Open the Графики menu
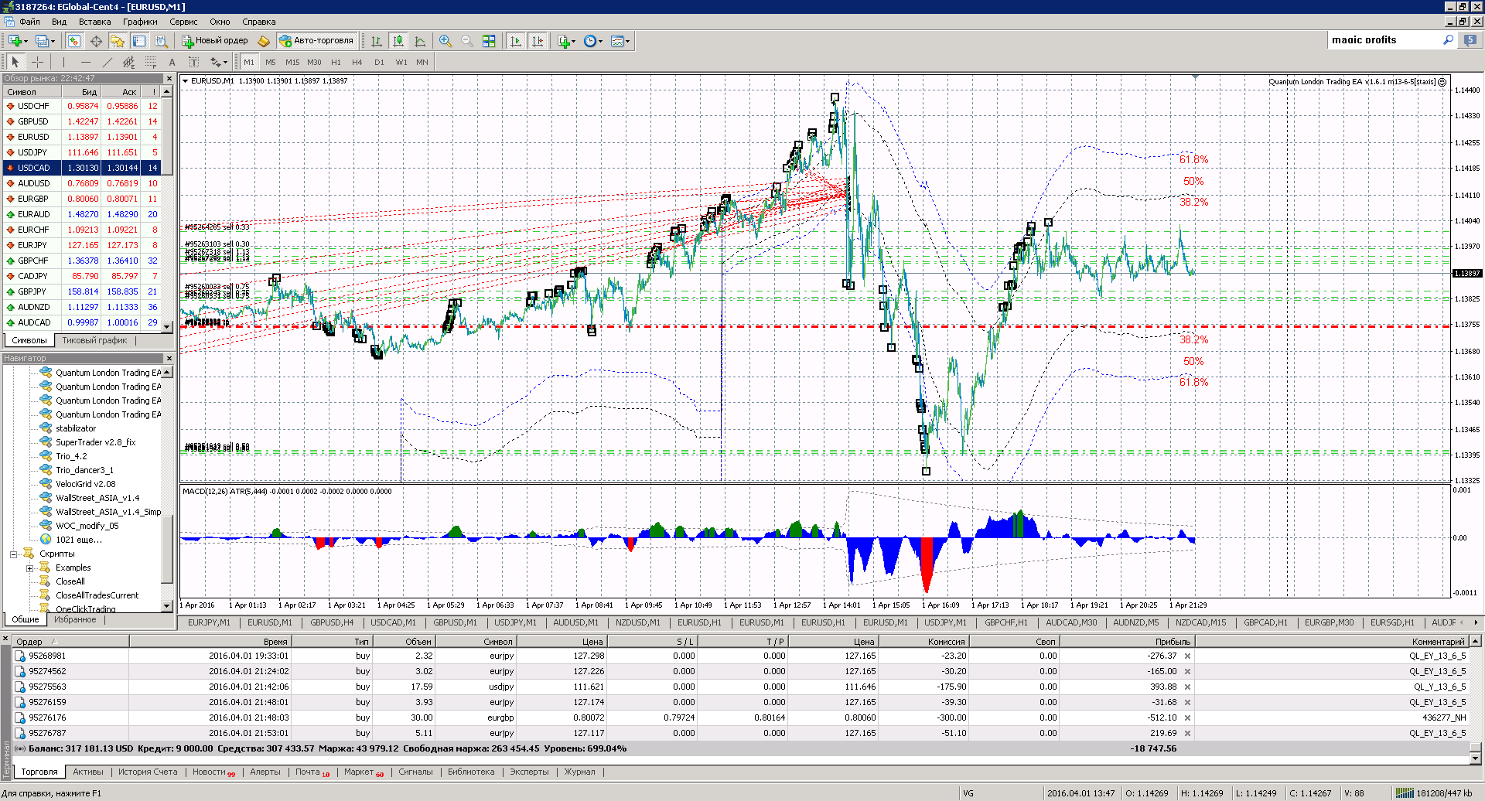 tap(140, 22)
